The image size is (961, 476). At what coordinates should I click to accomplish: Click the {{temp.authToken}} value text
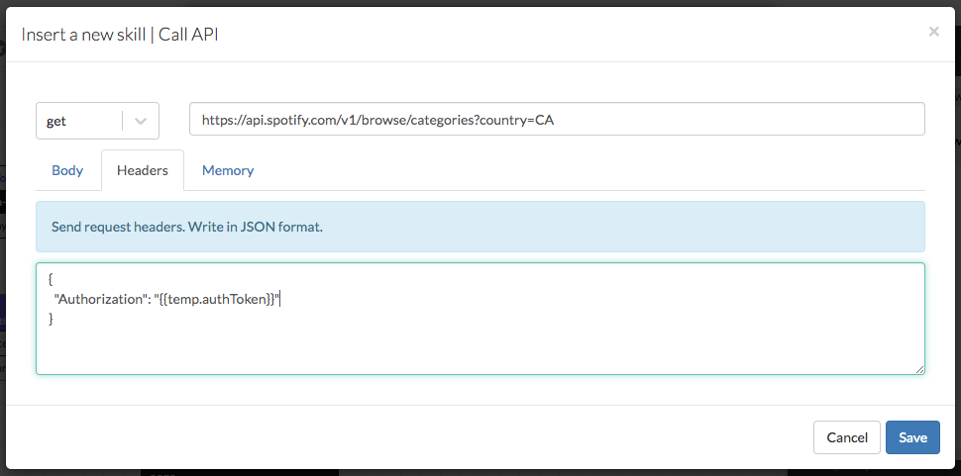pos(218,299)
